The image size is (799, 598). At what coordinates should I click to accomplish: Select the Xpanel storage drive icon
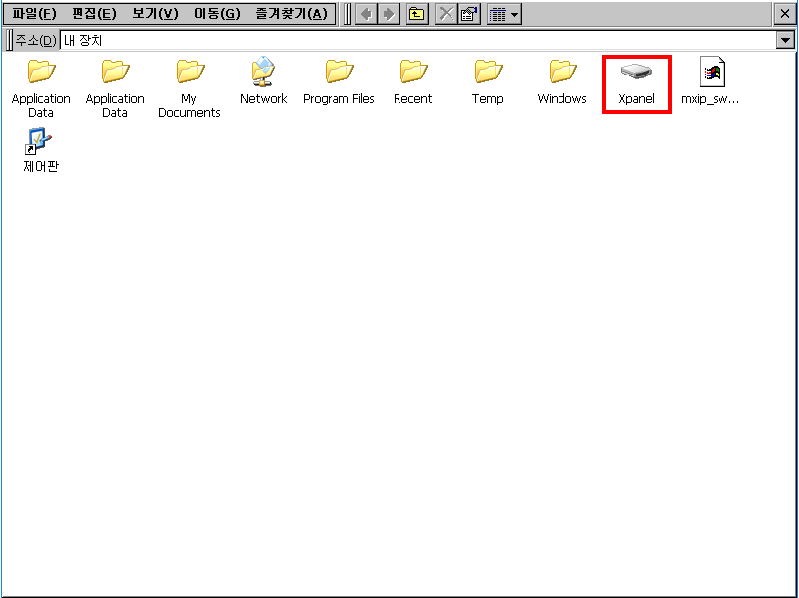636,84
